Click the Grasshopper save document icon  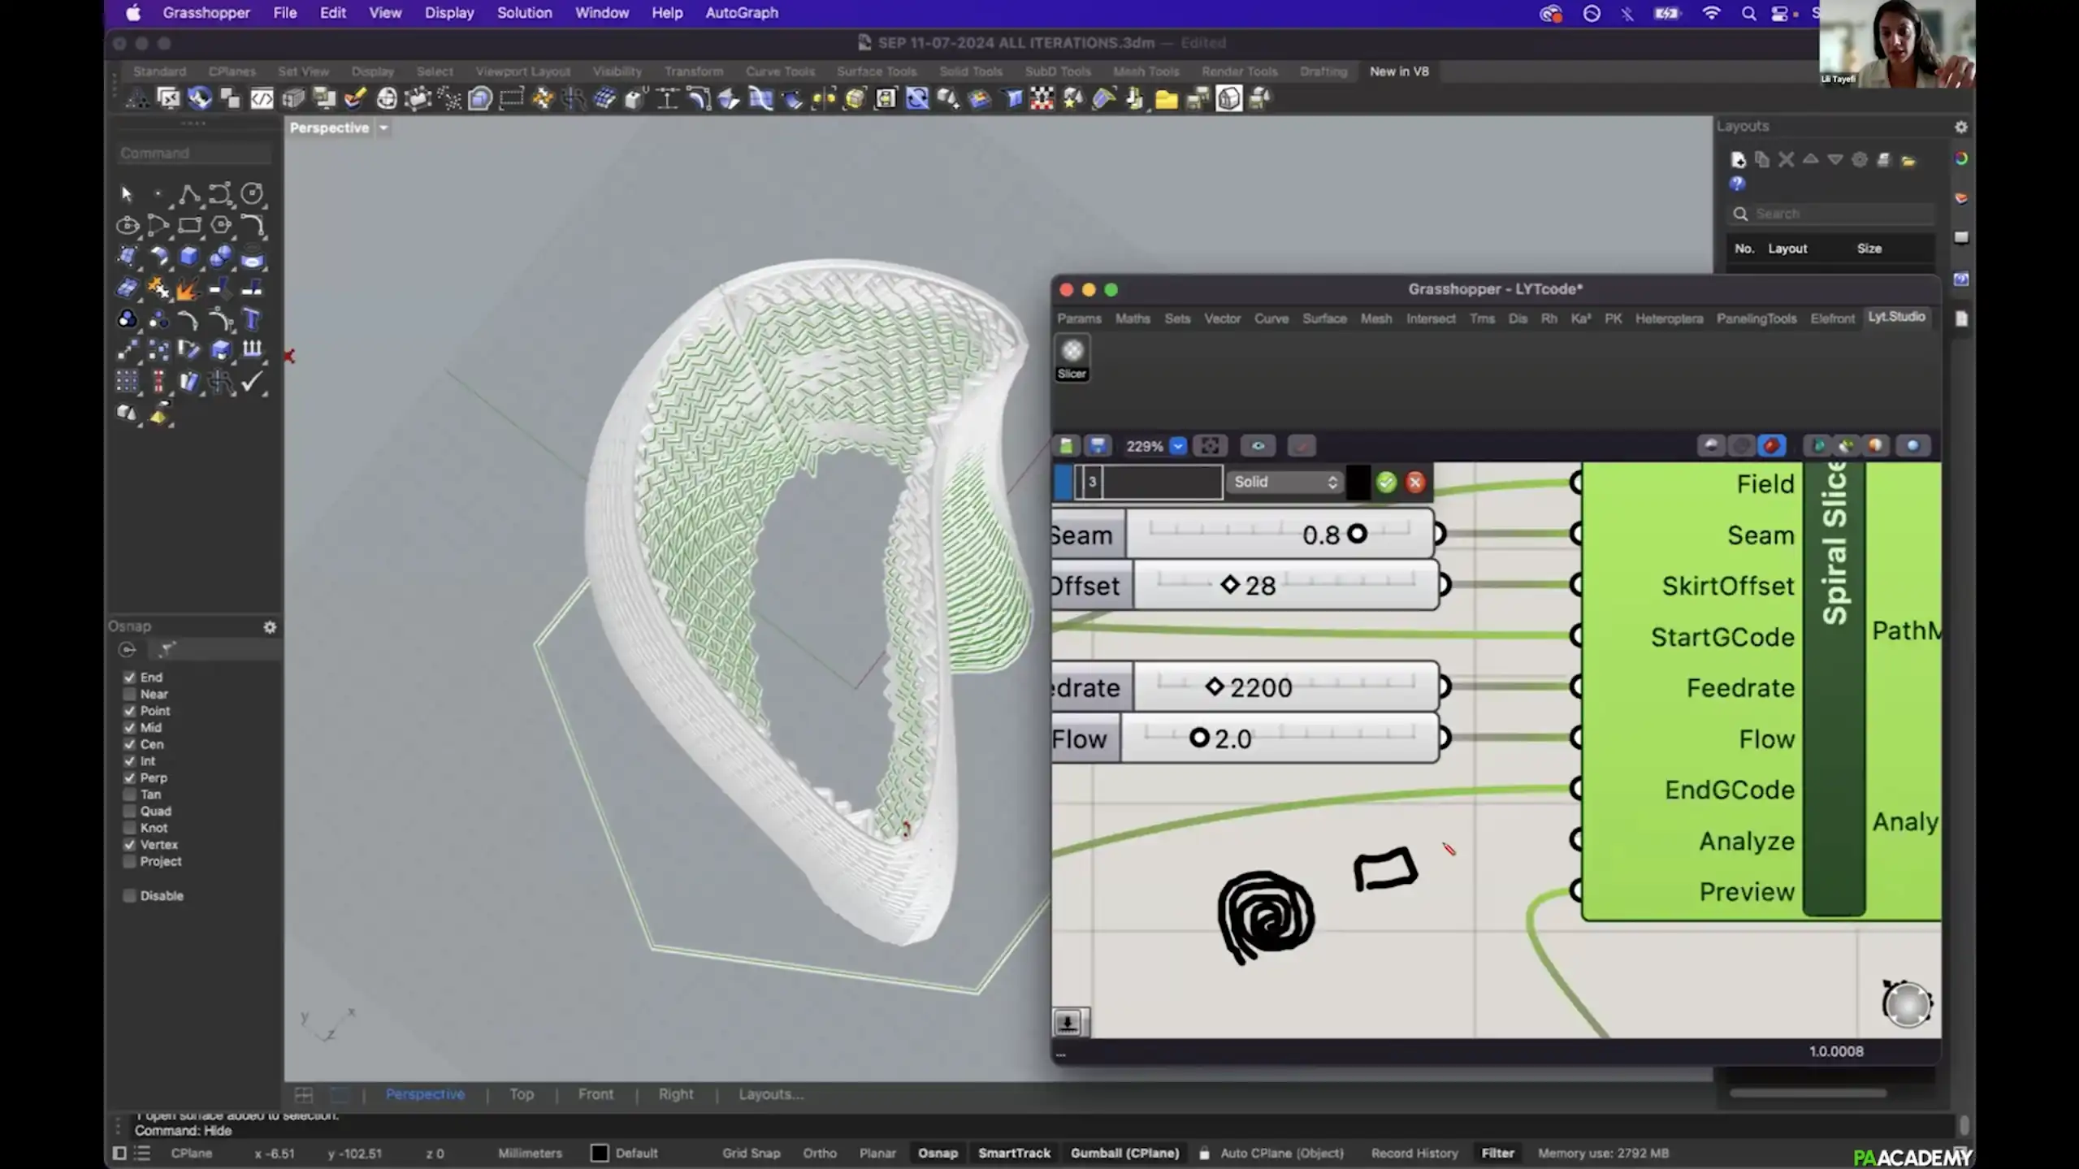1097,446
